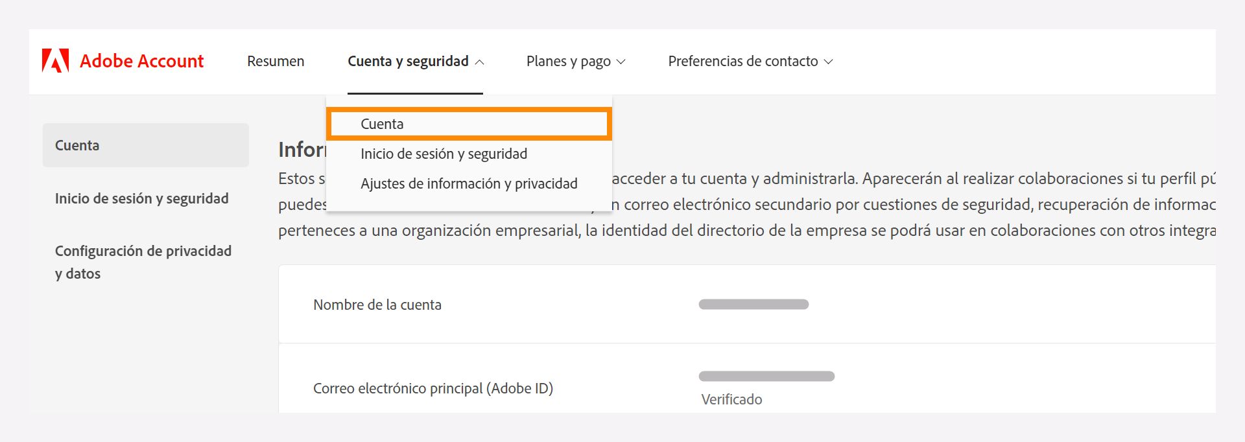This screenshot has width=1245, height=442.
Task: Click the masked primary email value
Action: [x=767, y=376]
